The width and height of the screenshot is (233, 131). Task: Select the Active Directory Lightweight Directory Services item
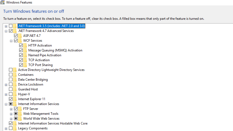(x=51, y=70)
